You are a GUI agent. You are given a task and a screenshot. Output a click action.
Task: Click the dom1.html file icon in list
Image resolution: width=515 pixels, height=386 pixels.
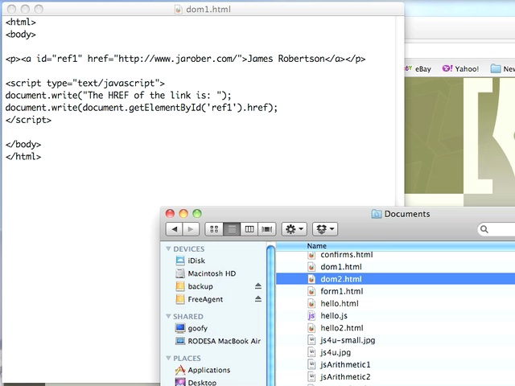pos(311,267)
